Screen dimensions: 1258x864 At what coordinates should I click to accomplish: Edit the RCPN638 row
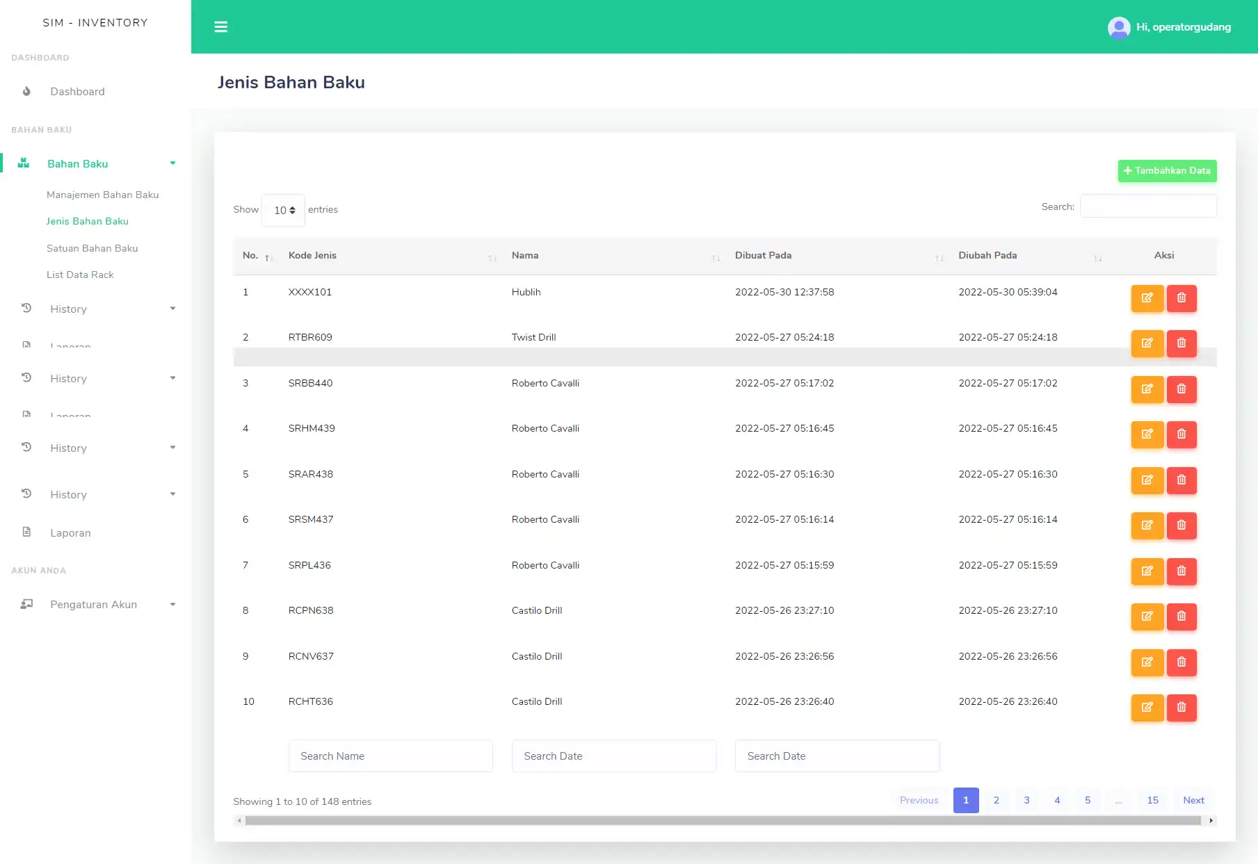point(1147,617)
